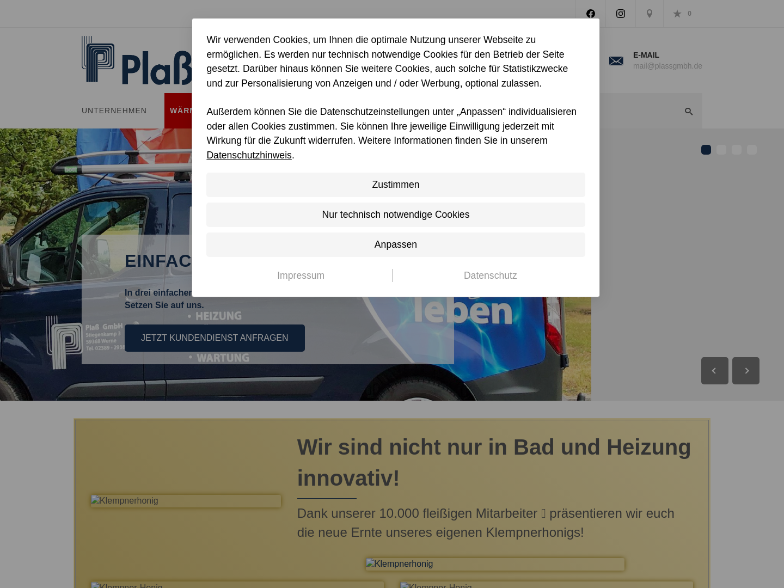Select the fourth slider dot
Screen dimensions: 784x588
(752, 150)
